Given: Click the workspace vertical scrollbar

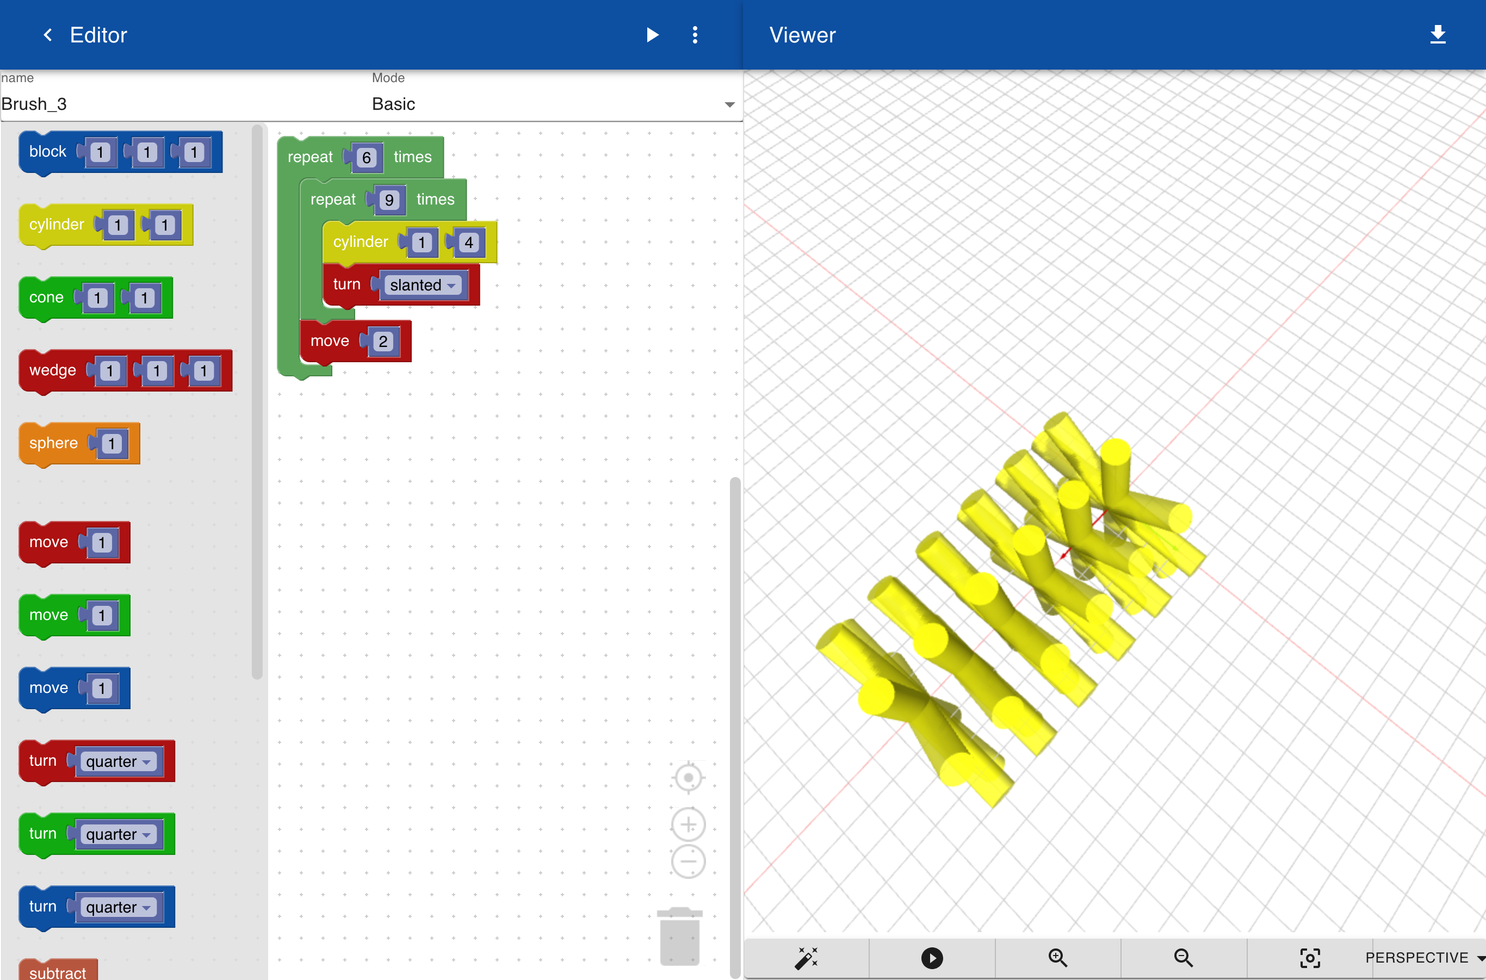Looking at the screenshot, I should click(x=735, y=728).
